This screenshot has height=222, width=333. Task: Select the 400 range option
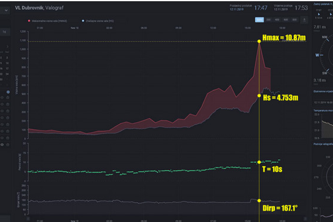pos(277,20)
